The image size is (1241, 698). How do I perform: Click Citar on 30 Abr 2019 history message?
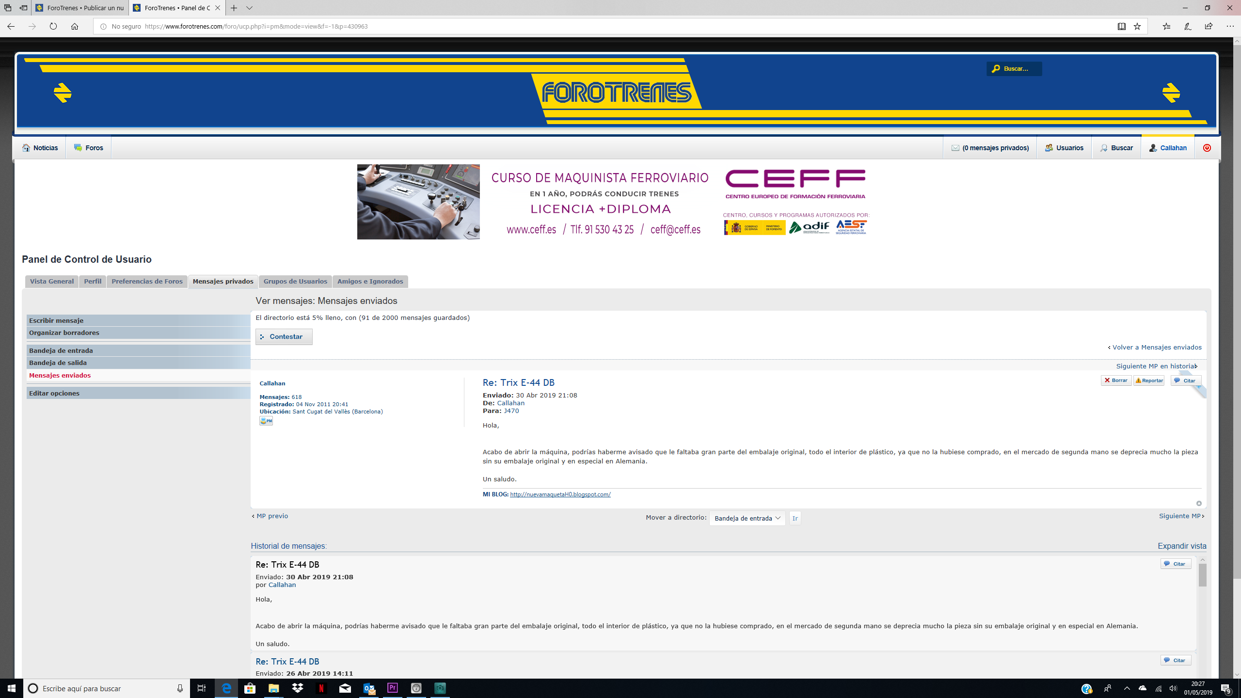[x=1176, y=564]
